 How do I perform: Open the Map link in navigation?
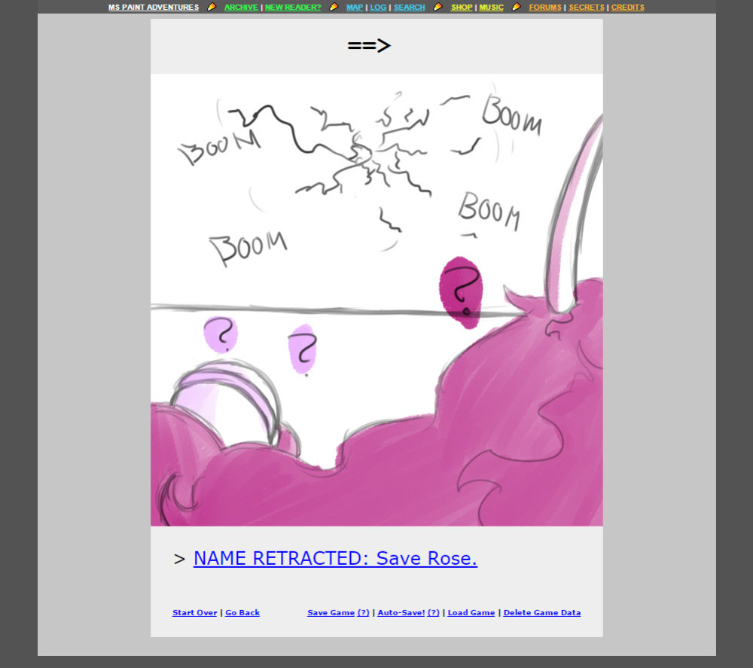[355, 8]
